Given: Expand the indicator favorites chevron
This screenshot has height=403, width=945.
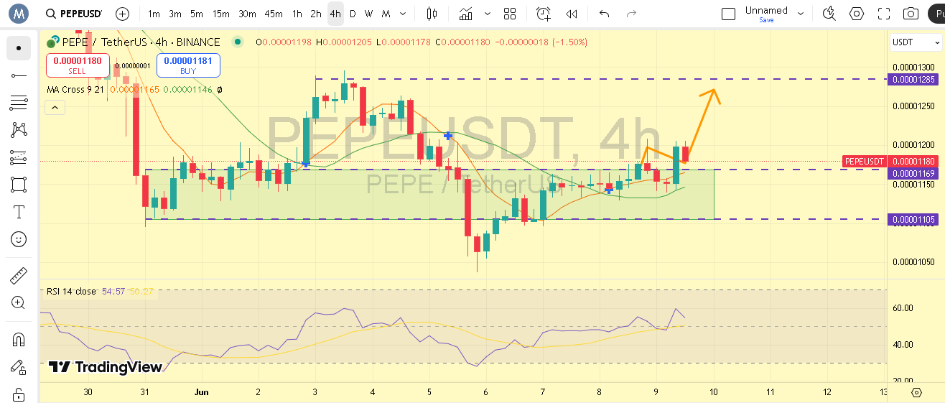Looking at the screenshot, I should [x=488, y=14].
